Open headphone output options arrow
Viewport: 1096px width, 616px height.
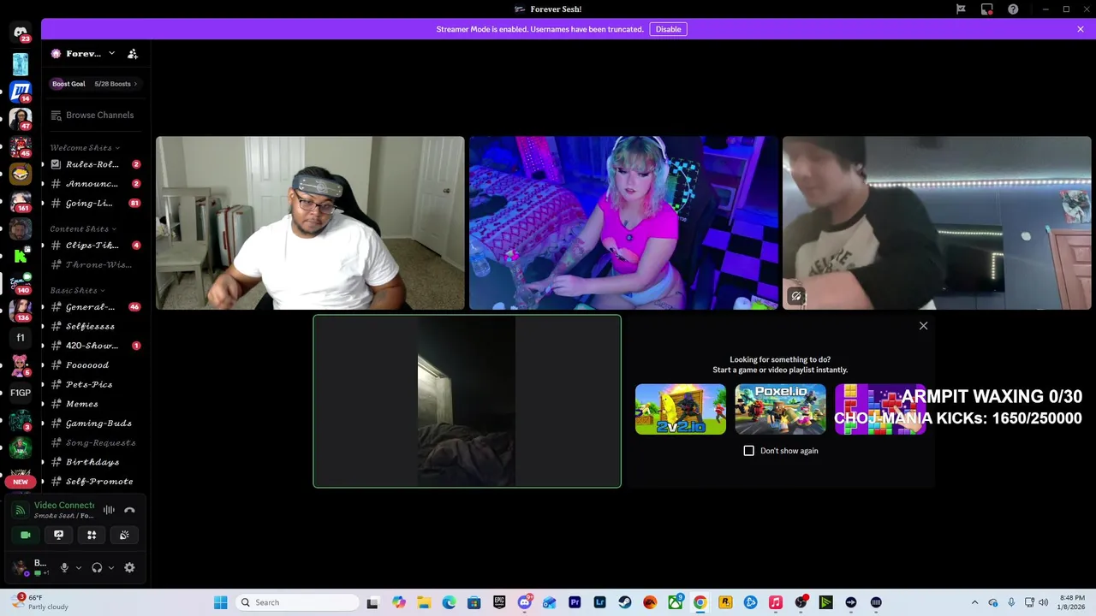(110, 567)
